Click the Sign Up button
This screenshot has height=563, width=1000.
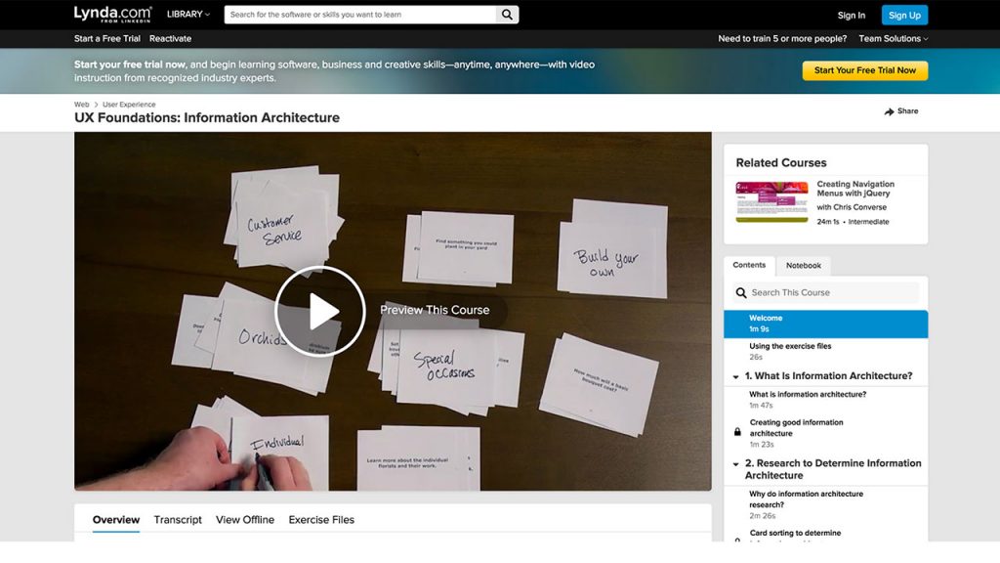(904, 15)
